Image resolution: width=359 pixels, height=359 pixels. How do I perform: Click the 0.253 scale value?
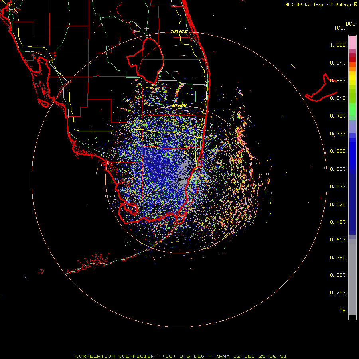(x=338, y=293)
